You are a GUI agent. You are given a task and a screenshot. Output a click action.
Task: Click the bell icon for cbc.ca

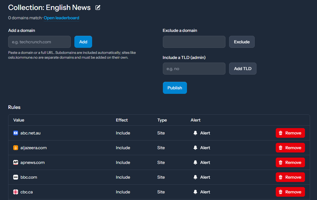tap(195, 192)
